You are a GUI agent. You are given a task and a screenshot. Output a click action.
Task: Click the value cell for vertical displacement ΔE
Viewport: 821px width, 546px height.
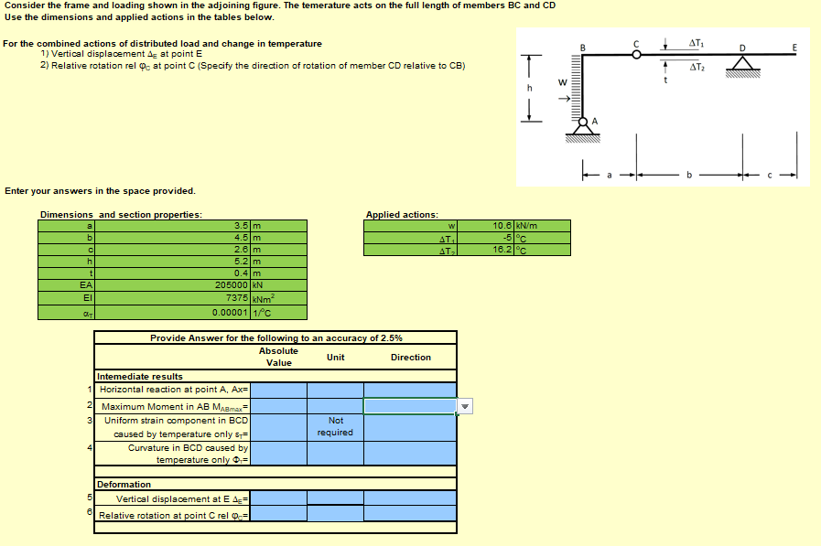[x=279, y=498]
